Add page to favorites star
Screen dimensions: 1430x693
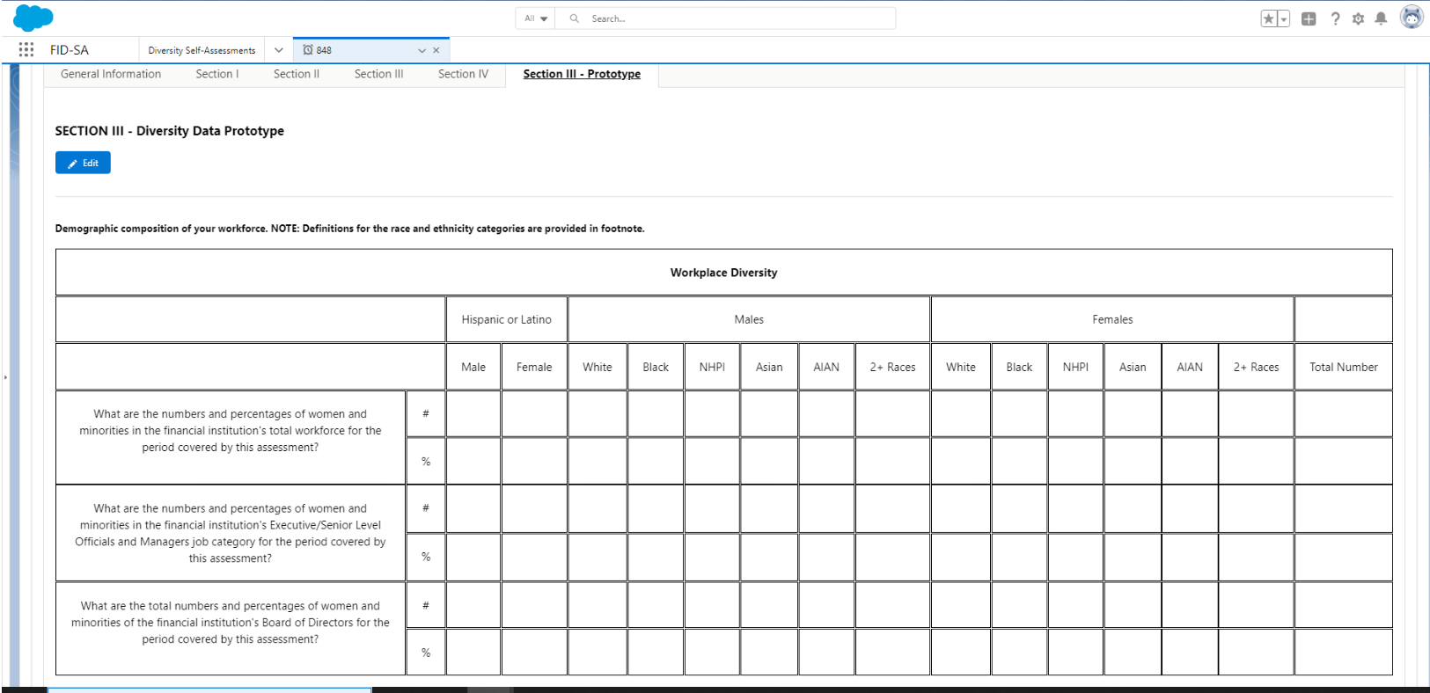tap(1268, 18)
